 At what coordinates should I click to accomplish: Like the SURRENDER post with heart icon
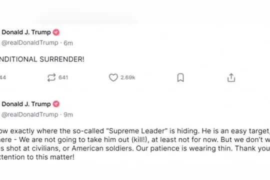[x=113, y=77]
